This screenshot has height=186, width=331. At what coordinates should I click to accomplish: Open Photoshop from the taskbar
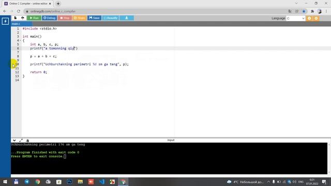coord(69,181)
